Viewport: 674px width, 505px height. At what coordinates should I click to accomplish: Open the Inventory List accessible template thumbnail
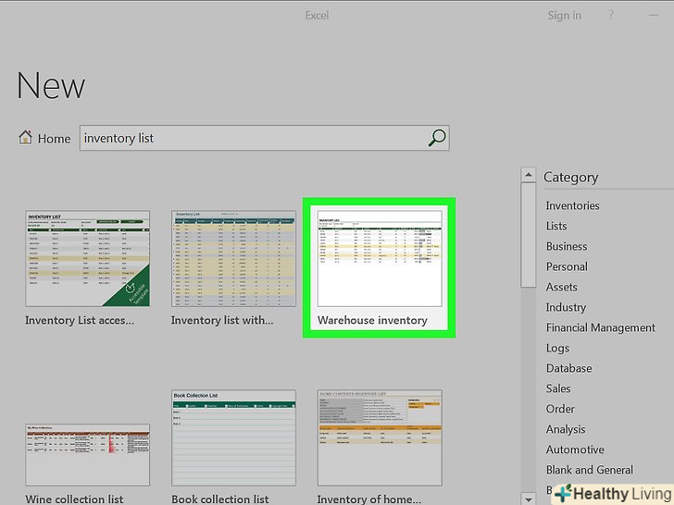coord(88,259)
